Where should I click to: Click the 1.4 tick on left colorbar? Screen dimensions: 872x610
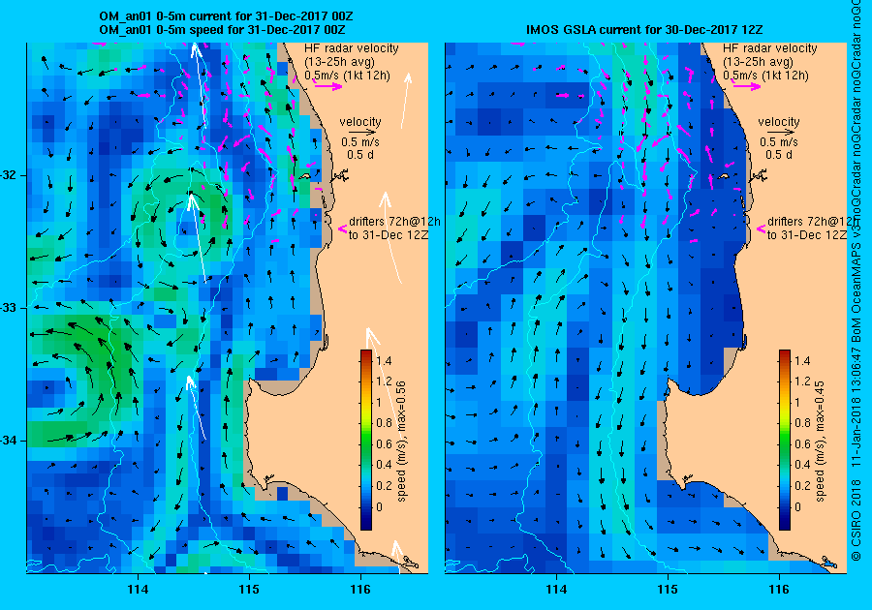[384, 361]
